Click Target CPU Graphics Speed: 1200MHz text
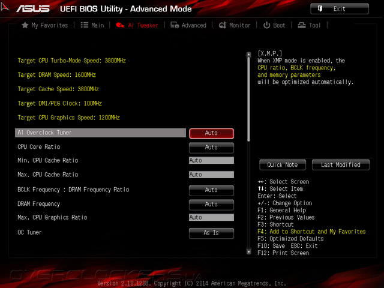The image size is (384, 288). (68, 118)
